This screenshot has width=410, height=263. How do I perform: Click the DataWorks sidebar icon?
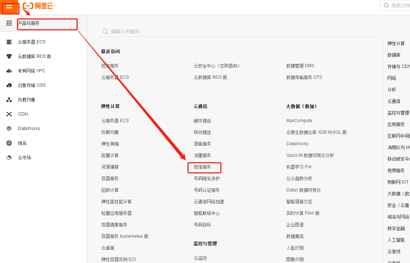(x=9, y=129)
